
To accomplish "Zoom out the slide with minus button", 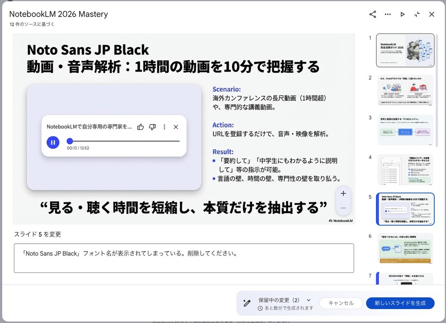I will (343, 208).
